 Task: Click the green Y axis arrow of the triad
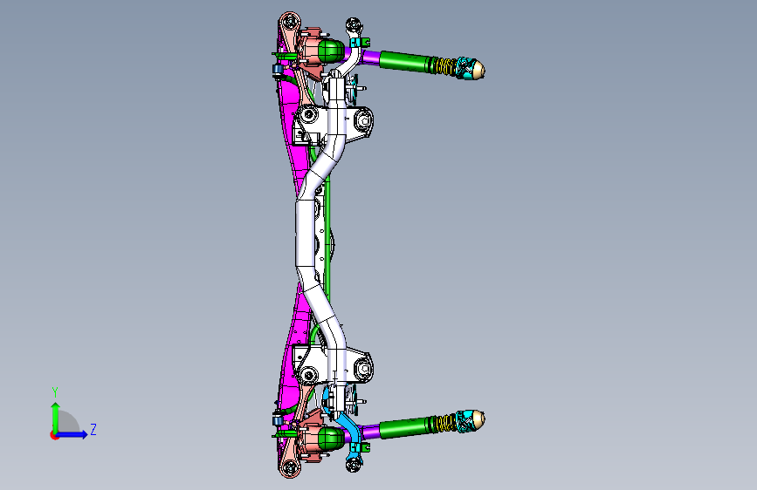coord(56,417)
